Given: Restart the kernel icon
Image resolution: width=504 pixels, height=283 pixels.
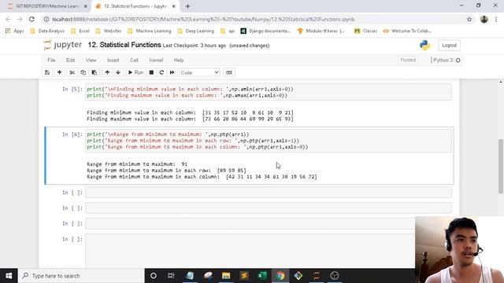Looking at the screenshot, I should pyautogui.click(x=161, y=72).
